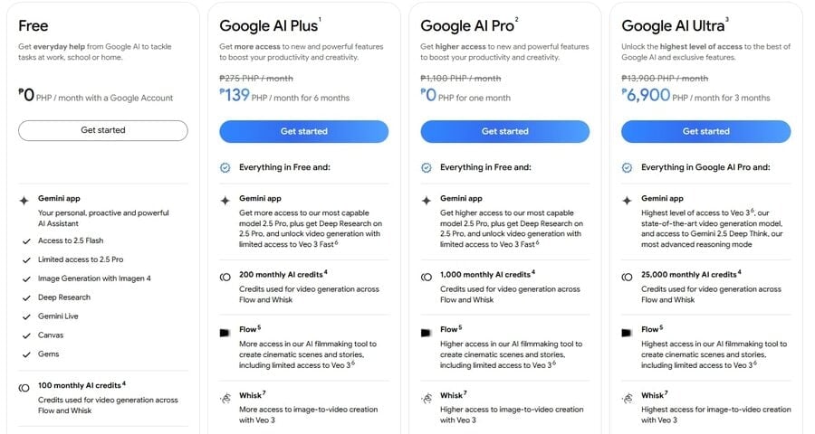Click the AI credits icon in Google AI Pro

pyautogui.click(x=426, y=275)
